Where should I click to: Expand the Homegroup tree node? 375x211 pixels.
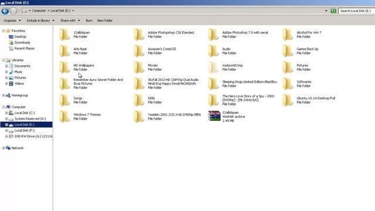click(x=4, y=96)
